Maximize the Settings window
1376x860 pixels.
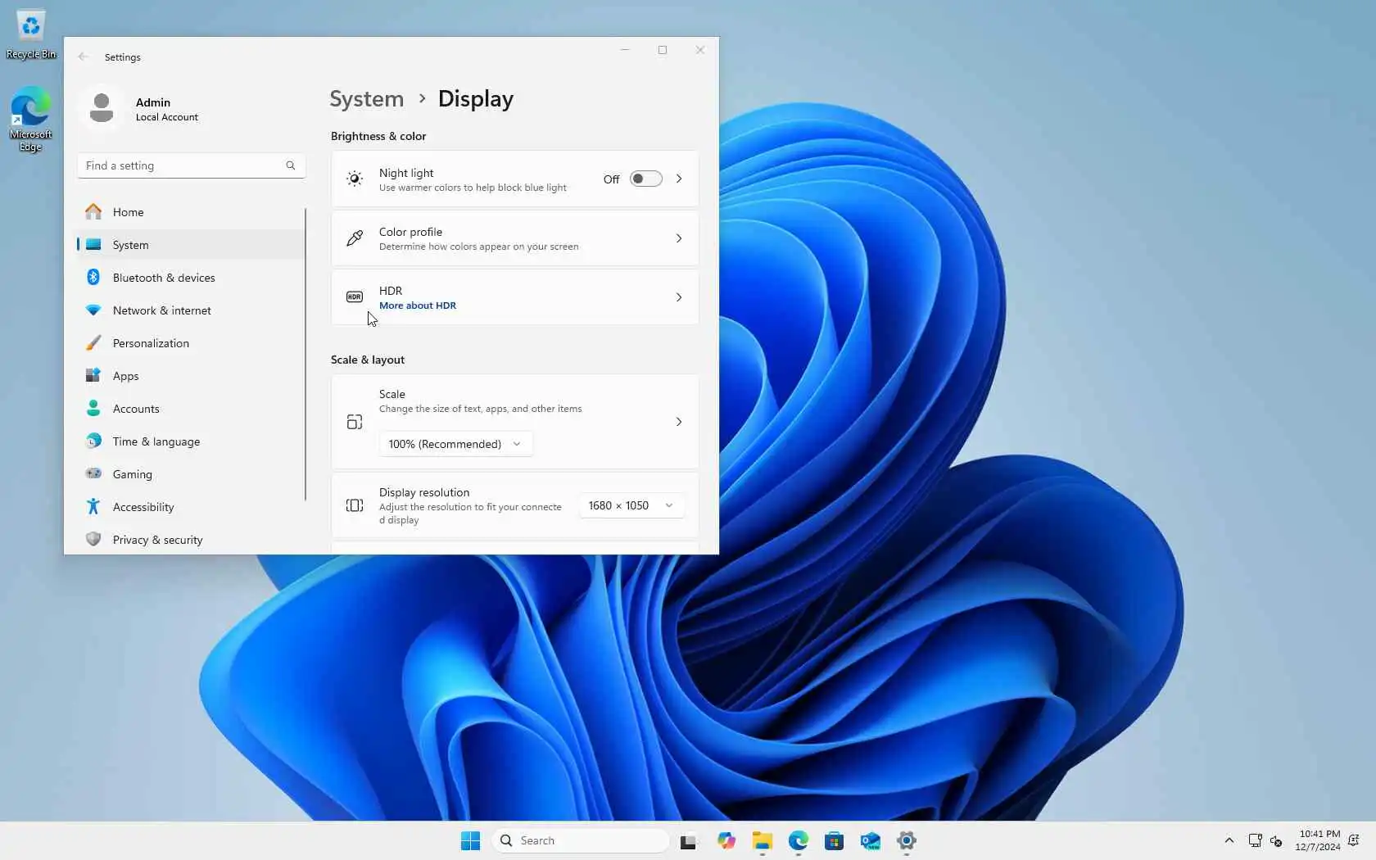pos(663,50)
